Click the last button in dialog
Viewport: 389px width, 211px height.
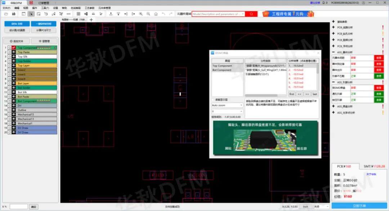(314, 94)
